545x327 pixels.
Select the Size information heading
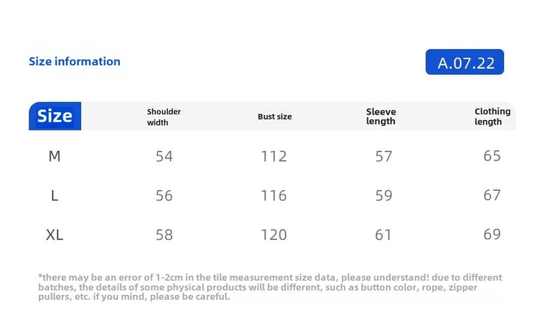(74, 61)
